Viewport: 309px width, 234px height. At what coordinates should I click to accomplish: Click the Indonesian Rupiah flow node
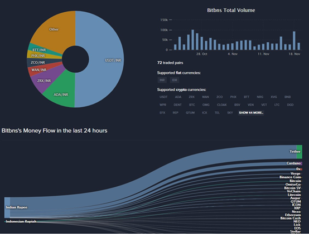[x=21, y=221]
